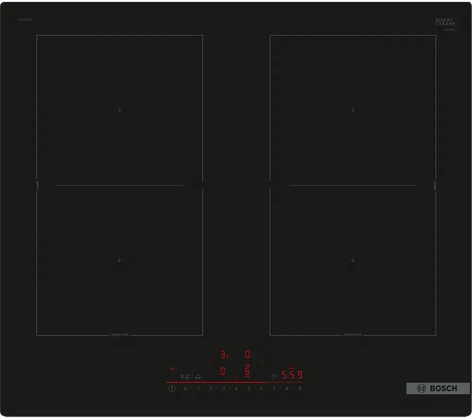Image resolution: width=472 pixels, height=418 pixels.
Task: Click the rear-right zone cross marker
Action: coord(353,110)
